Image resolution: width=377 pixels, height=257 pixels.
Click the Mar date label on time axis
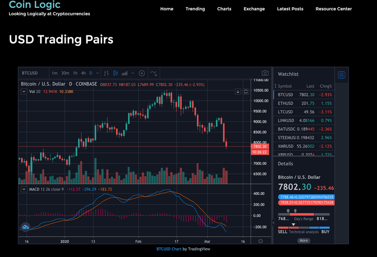point(207,241)
